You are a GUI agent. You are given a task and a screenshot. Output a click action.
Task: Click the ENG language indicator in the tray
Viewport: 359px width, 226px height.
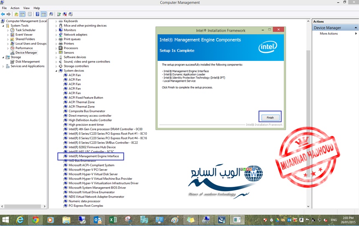[334, 220]
